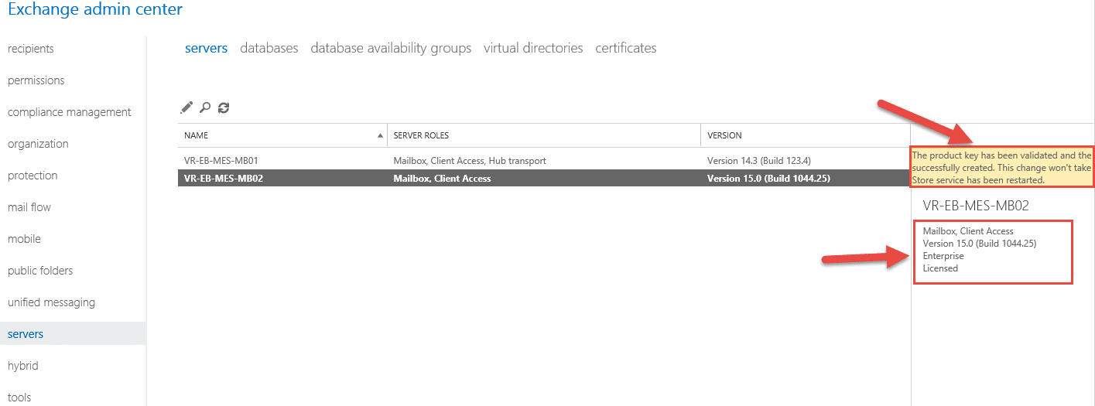Open database availability groups tab
The width and height of the screenshot is (1095, 406).
click(391, 48)
